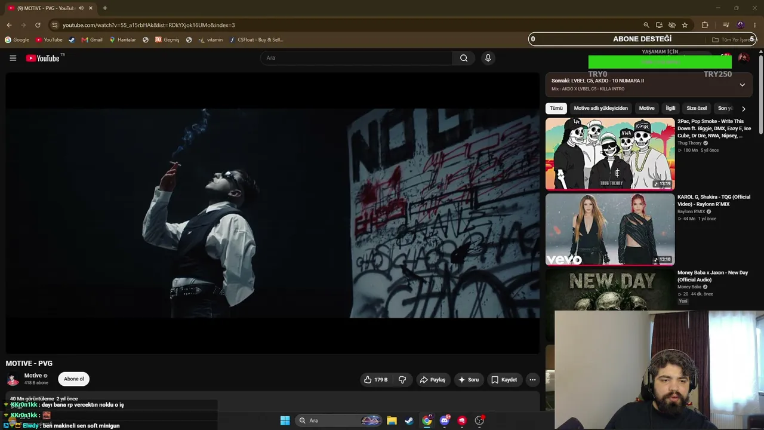This screenshot has width=764, height=430.
Task: Click the YouTube search magnifier button
Action: (x=464, y=58)
